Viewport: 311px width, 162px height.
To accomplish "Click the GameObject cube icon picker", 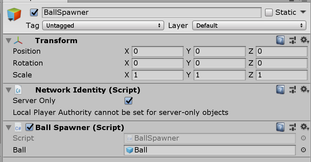I will point(14,14).
